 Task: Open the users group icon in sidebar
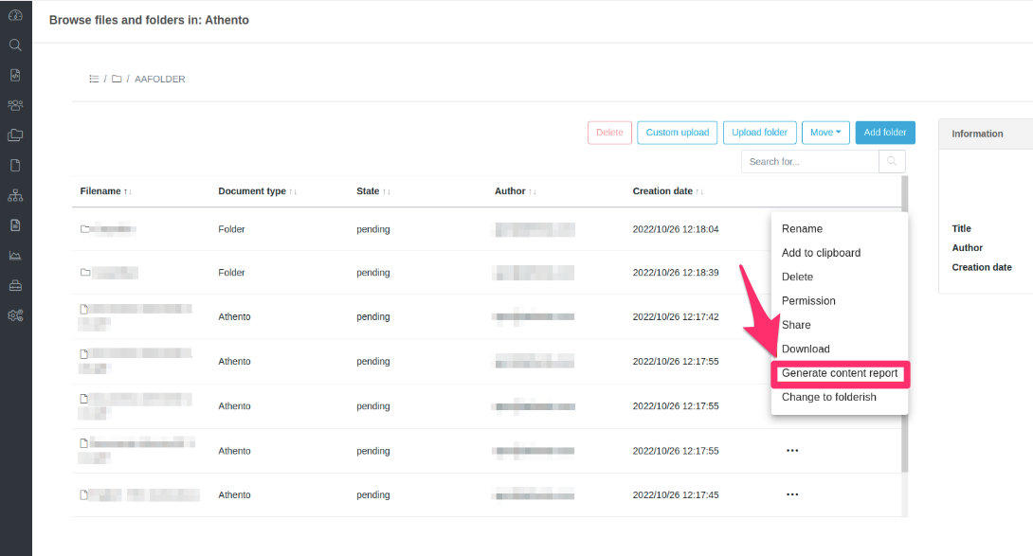click(15, 105)
